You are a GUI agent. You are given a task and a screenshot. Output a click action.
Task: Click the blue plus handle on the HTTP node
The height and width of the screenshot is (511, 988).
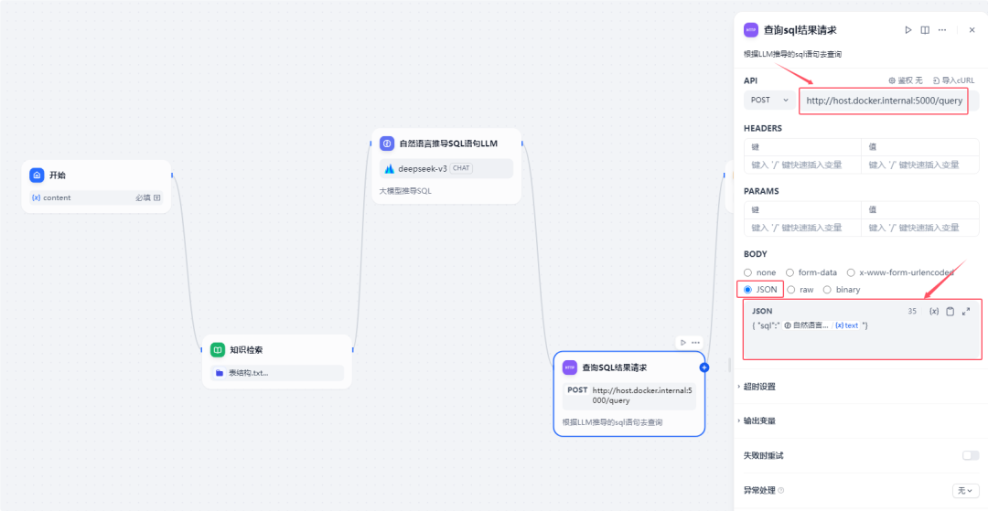click(x=704, y=367)
